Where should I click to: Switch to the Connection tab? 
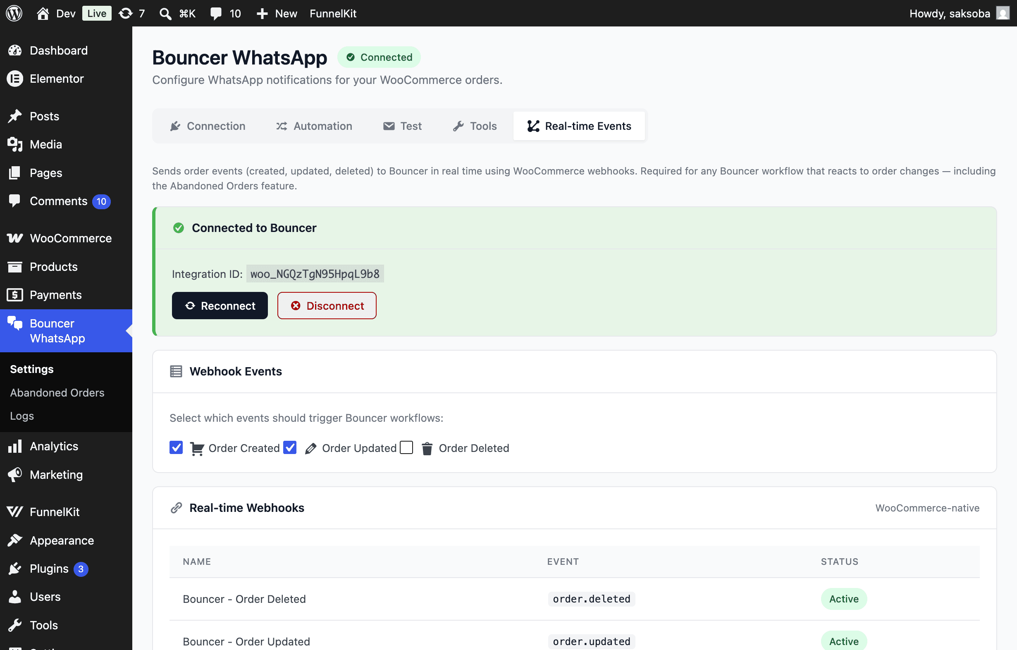point(208,126)
